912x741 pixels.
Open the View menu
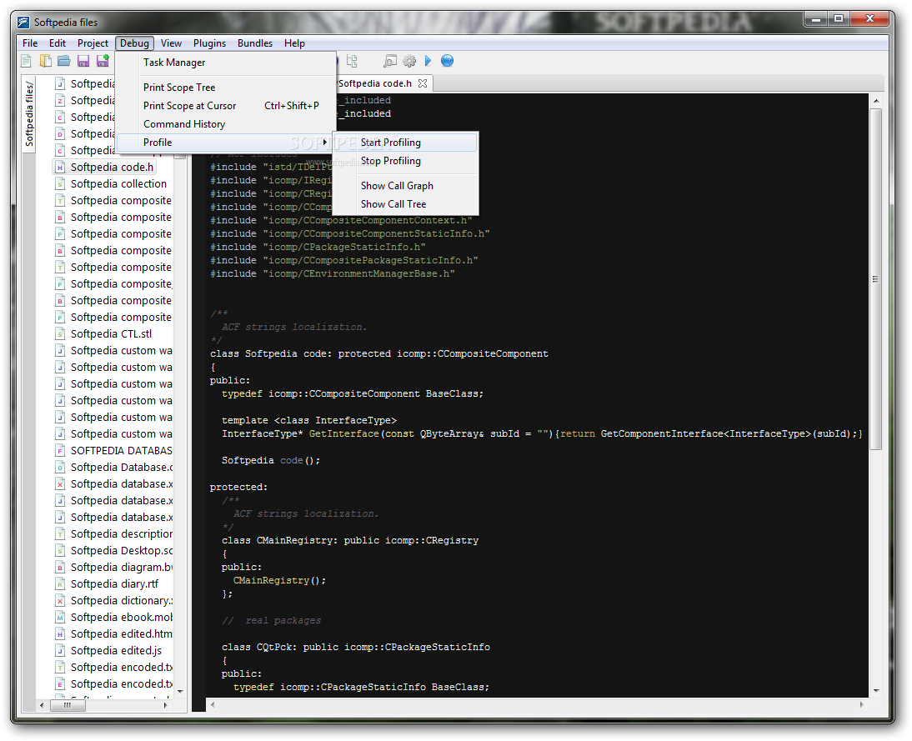[x=171, y=43]
